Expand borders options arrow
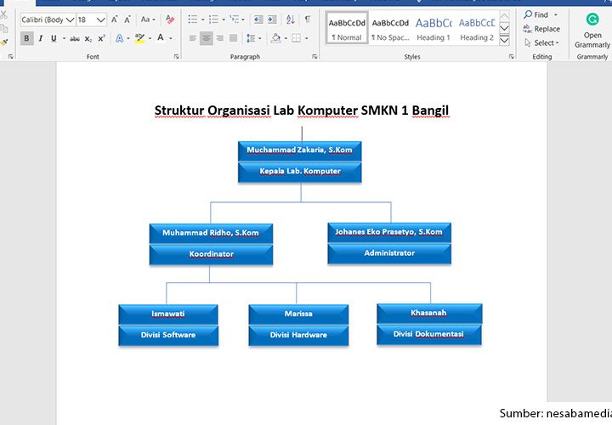The height and width of the screenshot is (425, 612). click(306, 38)
